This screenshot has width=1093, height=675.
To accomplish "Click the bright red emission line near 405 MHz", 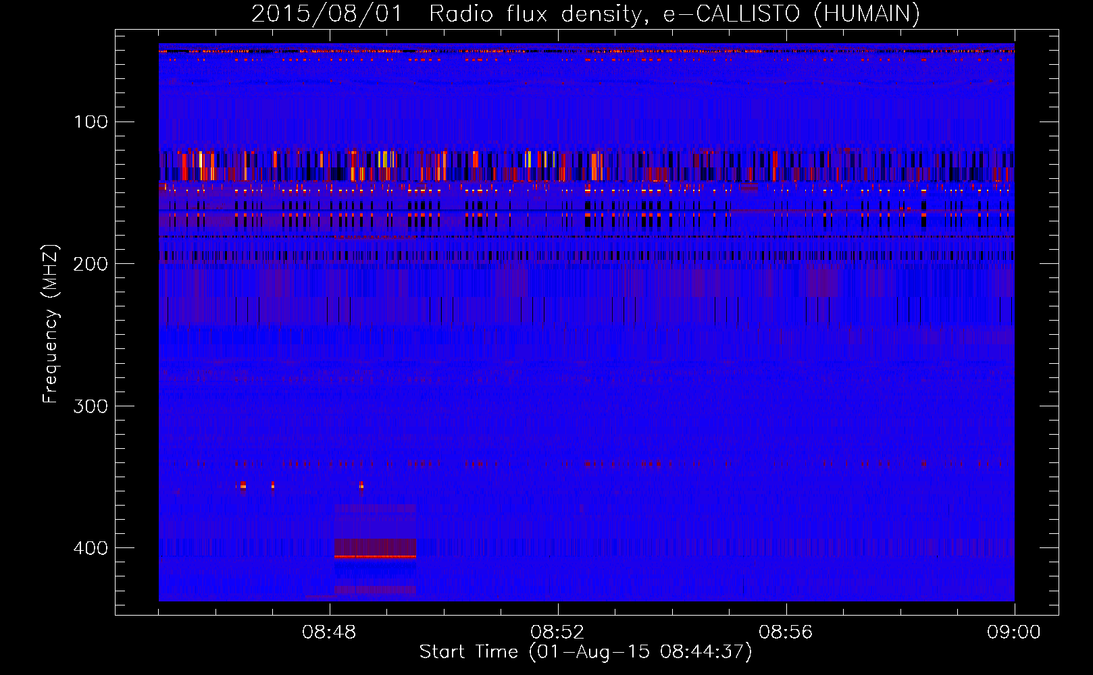I will (x=376, y=557).
